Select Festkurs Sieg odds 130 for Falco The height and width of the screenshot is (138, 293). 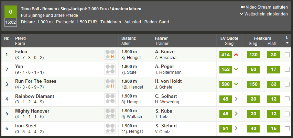(x=253, y=55)
